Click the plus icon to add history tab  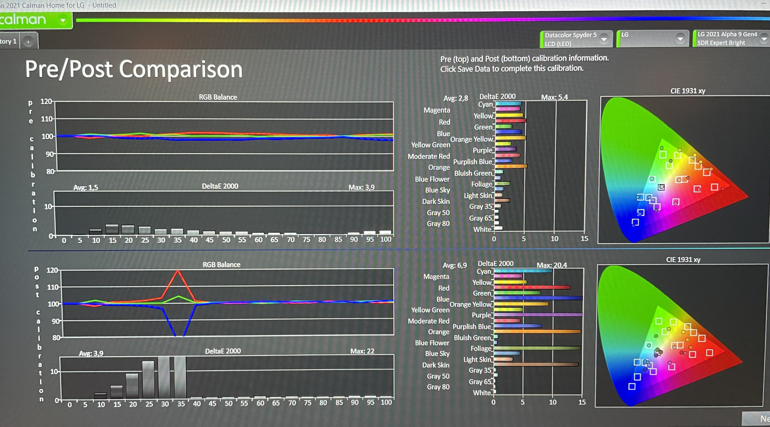(x=28, y=42)
